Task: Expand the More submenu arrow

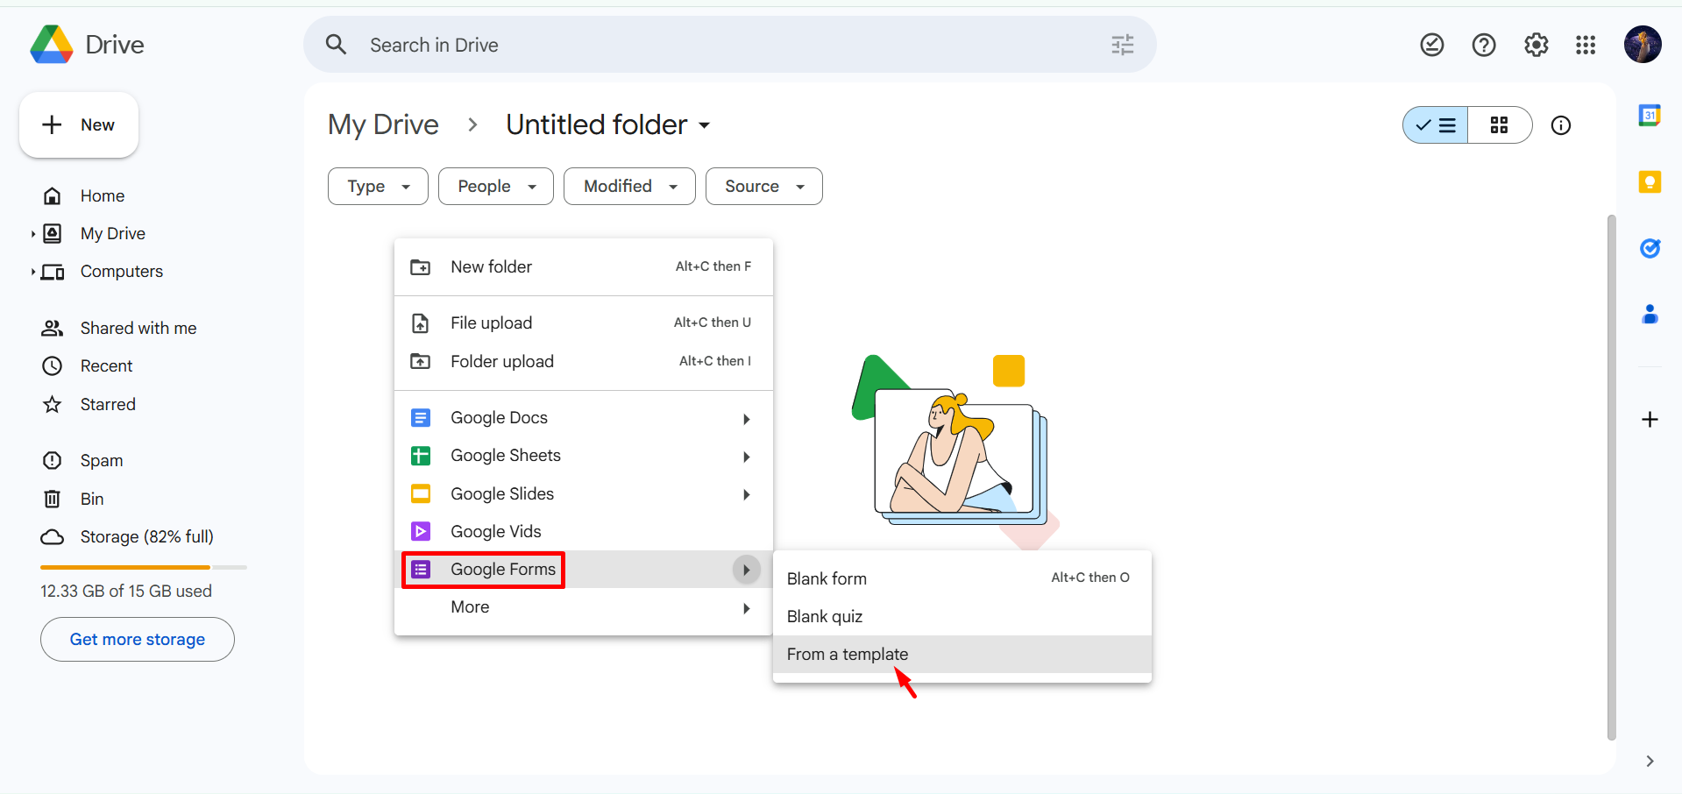Action: (746, 608)
